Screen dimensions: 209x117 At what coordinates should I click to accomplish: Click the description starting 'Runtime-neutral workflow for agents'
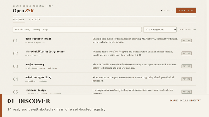133,53
